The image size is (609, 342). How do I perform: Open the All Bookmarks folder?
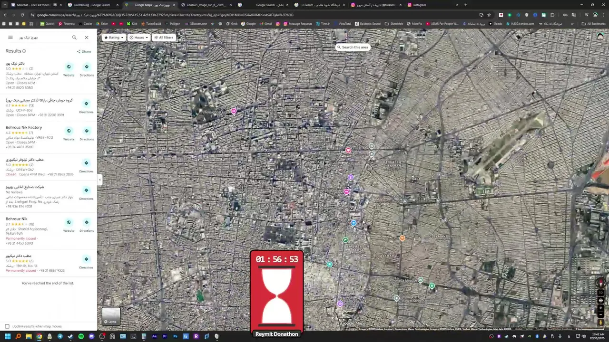[x=594, y=24]
